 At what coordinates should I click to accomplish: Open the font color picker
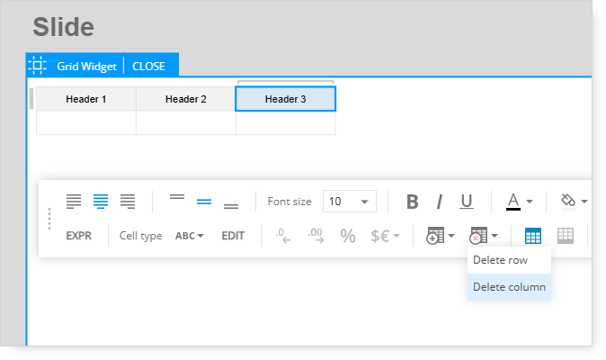click(513, 202)
